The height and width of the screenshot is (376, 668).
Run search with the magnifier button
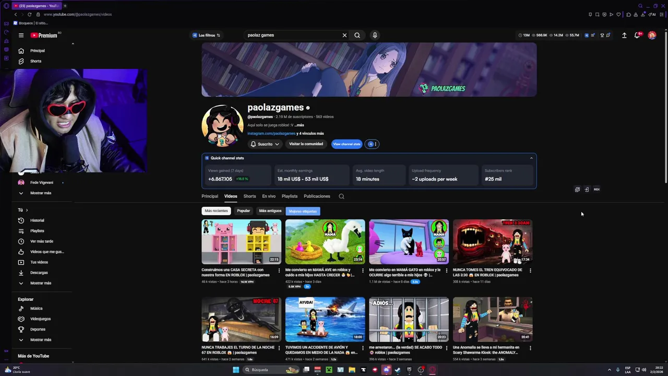pos(357,36)
